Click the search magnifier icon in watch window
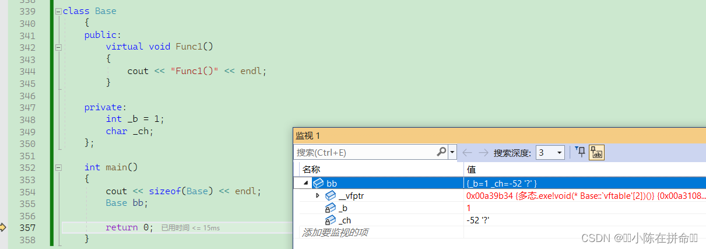The image size is (706, 249). [x=441, y=152]
